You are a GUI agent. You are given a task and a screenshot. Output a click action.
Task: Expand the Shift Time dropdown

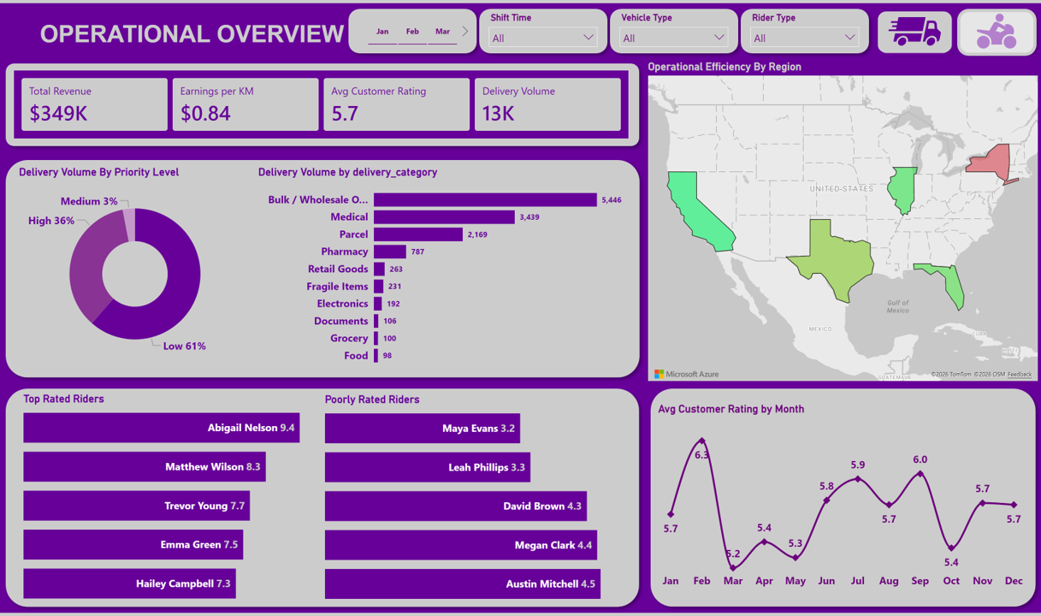click(x=542, y=38)
